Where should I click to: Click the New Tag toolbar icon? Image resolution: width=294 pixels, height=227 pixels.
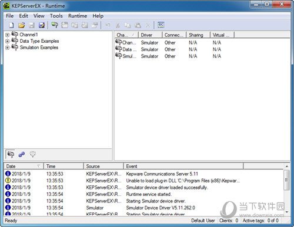(x=85, y=25)
